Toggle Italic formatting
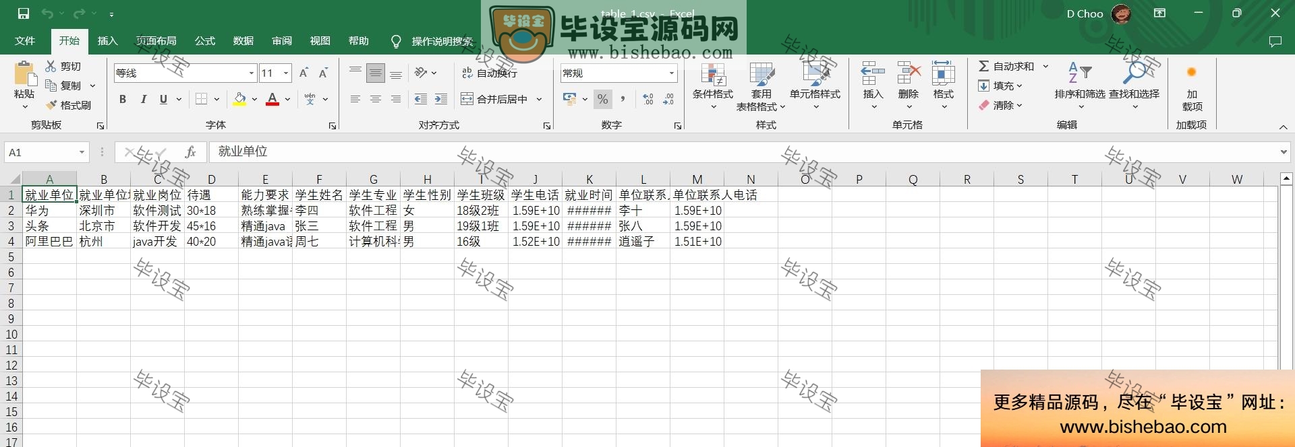This screenshot has width=1295, height=447. tap(143, 99)
